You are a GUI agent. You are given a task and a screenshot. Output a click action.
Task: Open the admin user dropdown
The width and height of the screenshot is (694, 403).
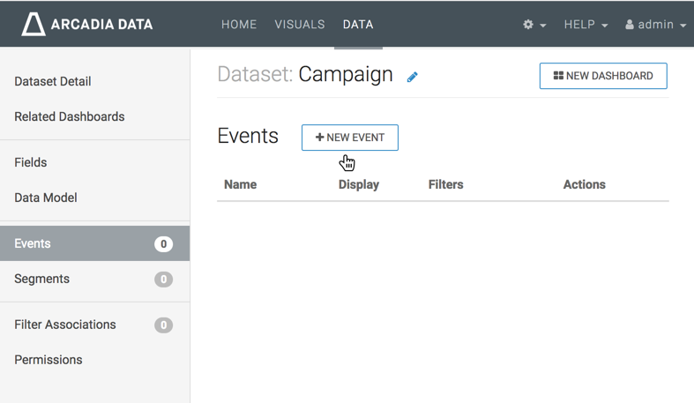[655, 25]
